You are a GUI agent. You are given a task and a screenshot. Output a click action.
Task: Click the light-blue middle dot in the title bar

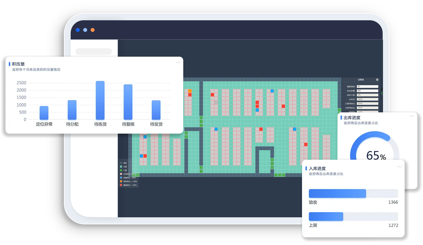85,30
